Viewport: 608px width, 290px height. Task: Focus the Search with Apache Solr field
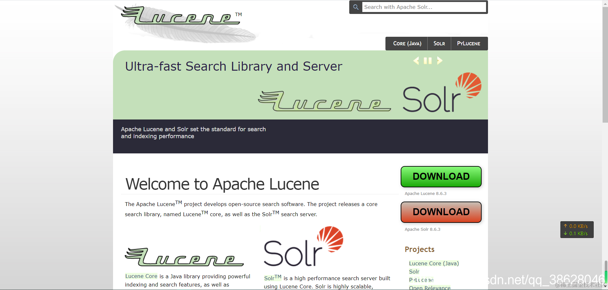[x=424, y=7]
